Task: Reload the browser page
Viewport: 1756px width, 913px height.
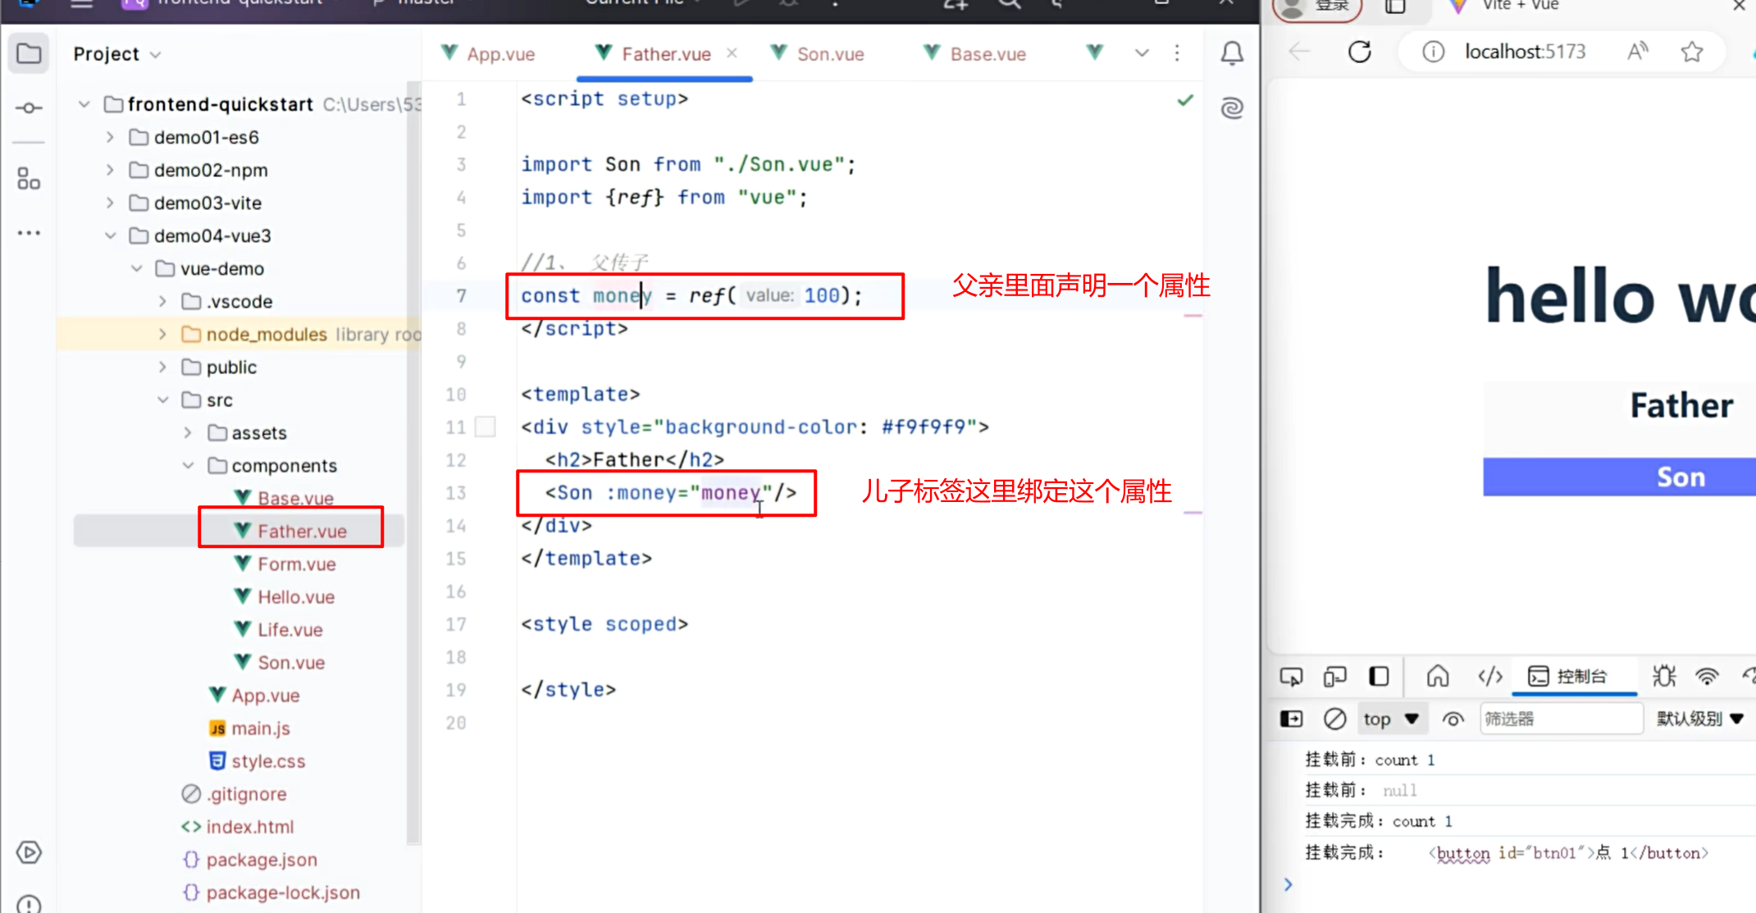Action: [x=1359, y=52]
